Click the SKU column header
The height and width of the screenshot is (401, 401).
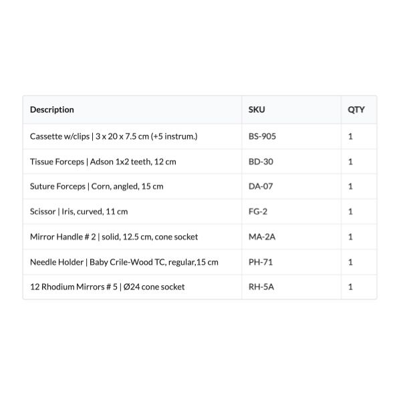point(257,110)
